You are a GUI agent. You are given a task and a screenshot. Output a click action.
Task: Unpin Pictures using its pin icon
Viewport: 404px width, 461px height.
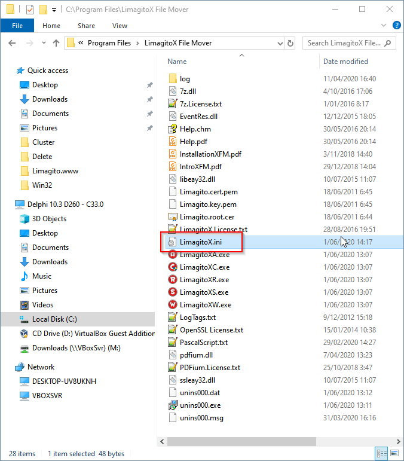click(150, 128)
